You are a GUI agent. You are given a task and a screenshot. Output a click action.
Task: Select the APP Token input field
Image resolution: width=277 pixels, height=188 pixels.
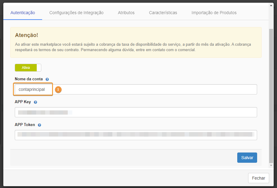135,135
